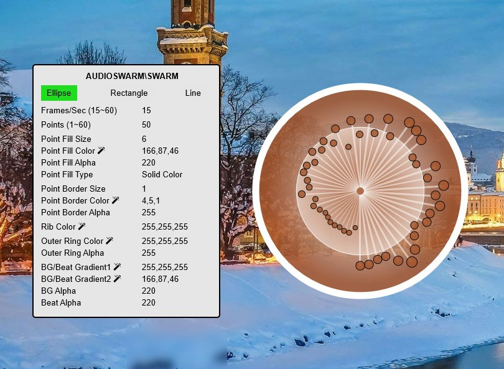504x369 pixels.
Task: Click the Outer Ring Alpha label
Action: pos(72,253)
